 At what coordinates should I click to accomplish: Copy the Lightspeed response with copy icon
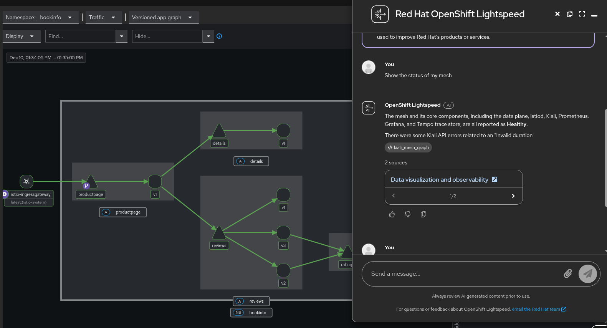point(423,214)
